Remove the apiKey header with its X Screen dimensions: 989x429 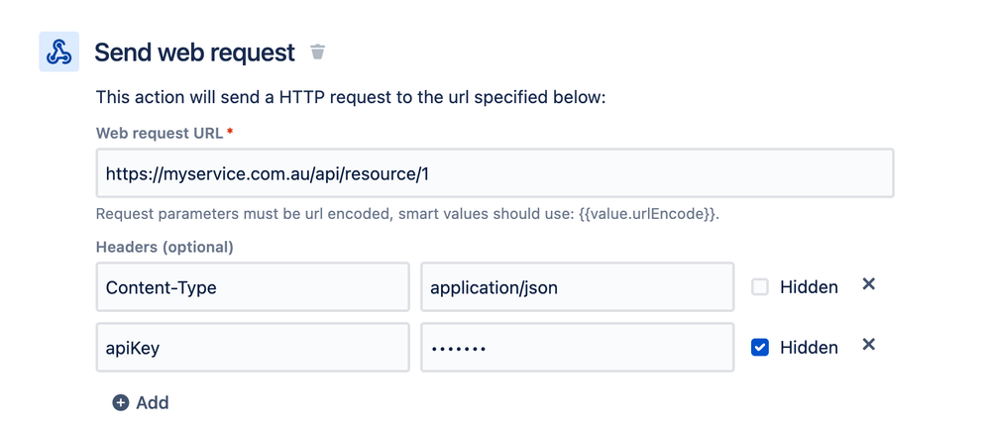pos(868,345)
